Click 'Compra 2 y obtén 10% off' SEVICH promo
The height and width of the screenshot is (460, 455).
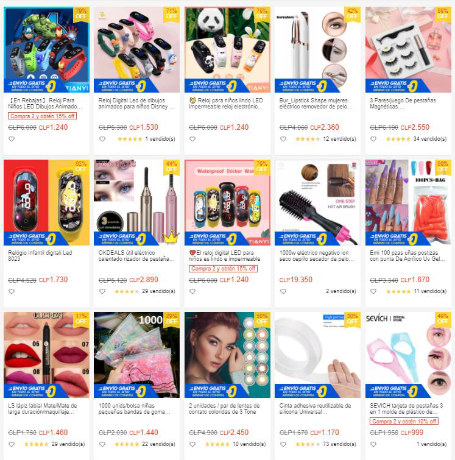pos(404,422)
